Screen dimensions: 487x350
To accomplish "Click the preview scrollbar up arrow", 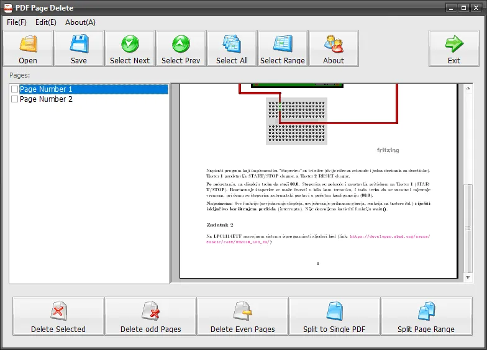I will point(468,88).
